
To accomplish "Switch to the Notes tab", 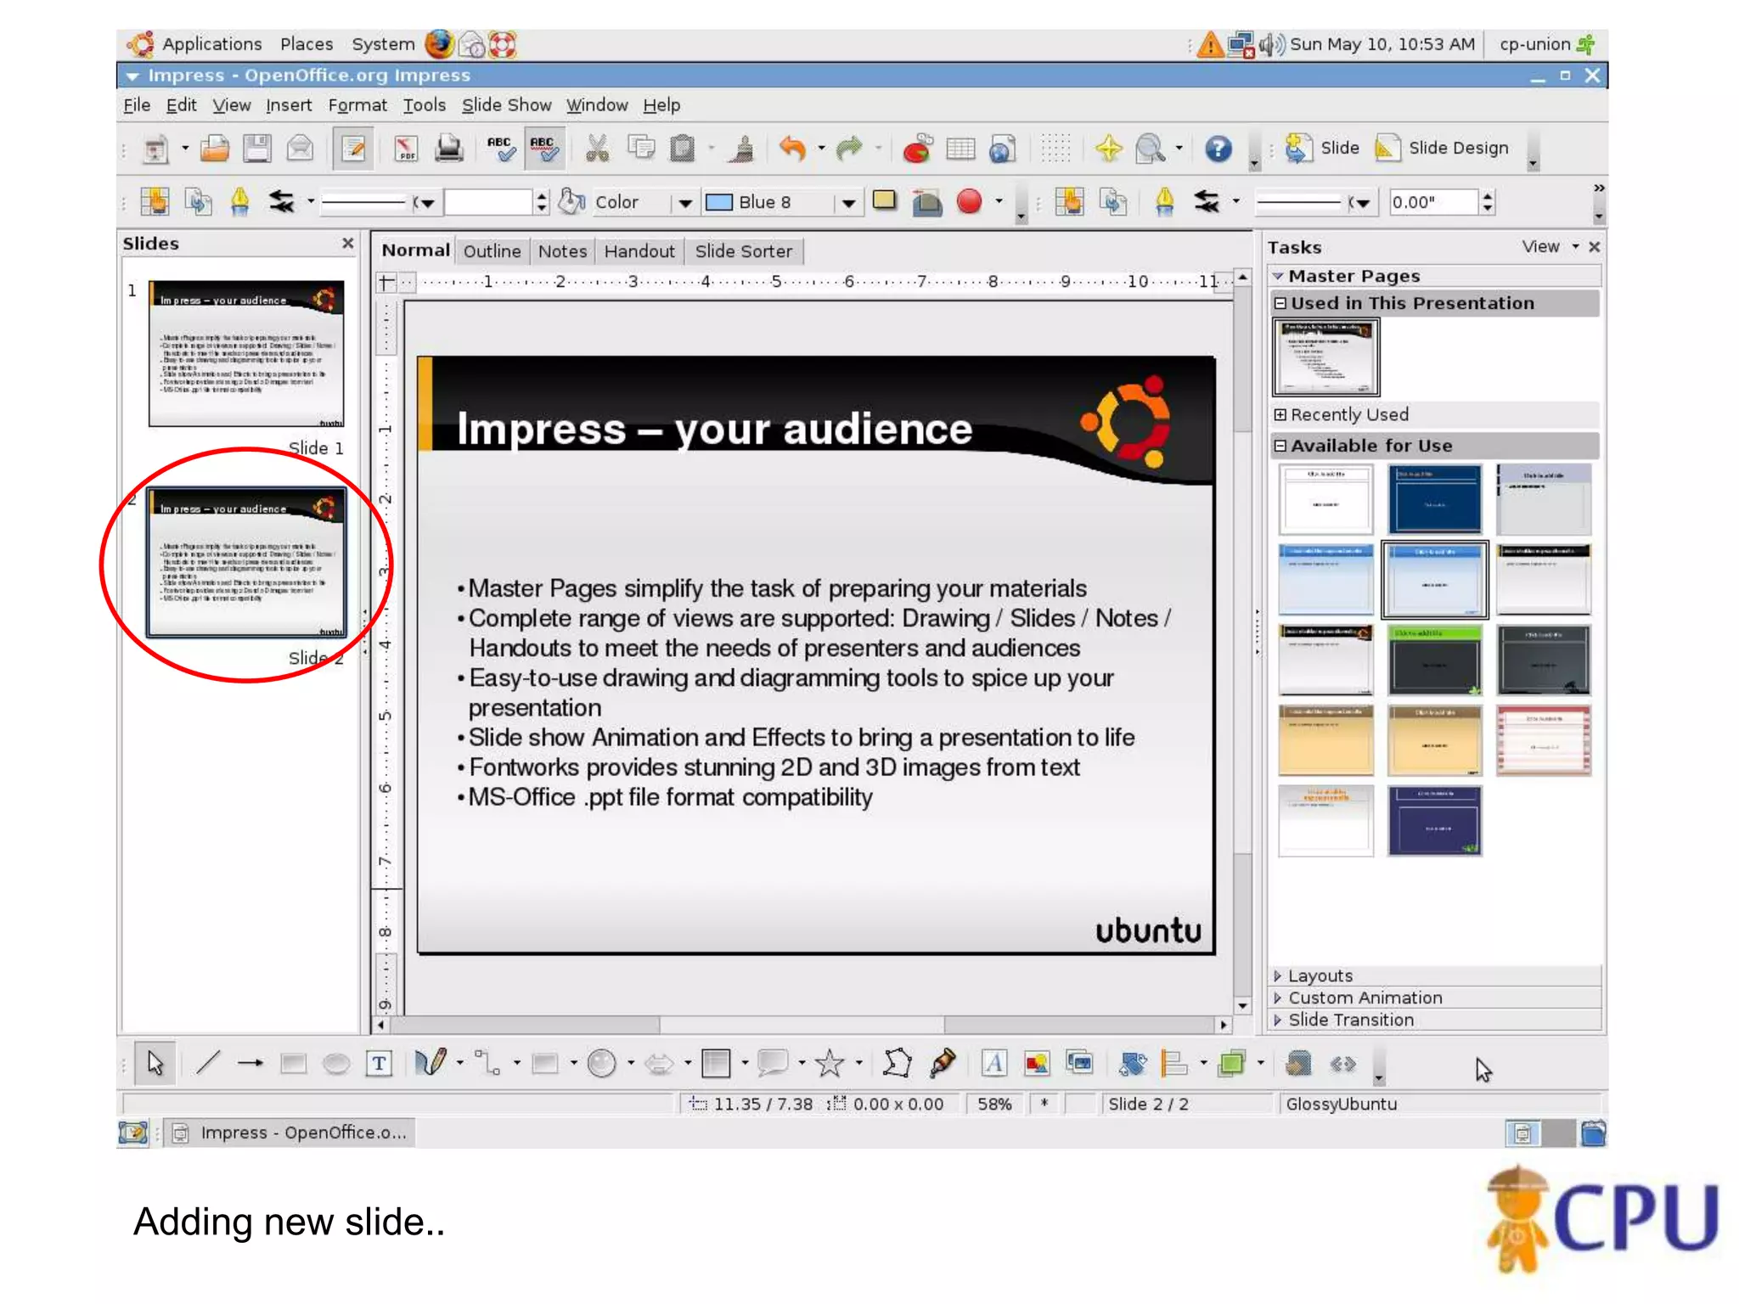I will click(x=562, y=251).
